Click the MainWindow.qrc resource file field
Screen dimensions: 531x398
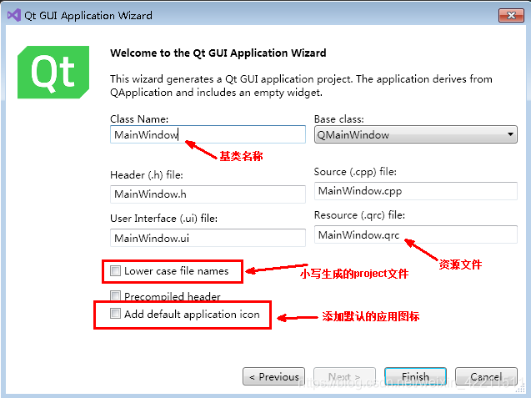(415, 234)
